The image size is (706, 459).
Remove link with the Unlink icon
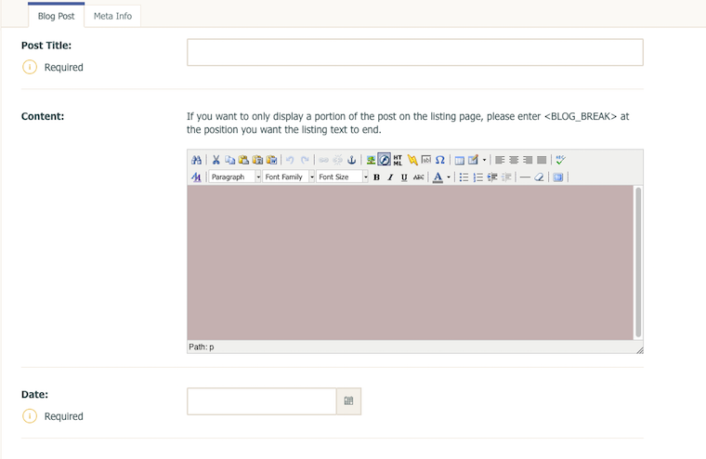point(338,160)
